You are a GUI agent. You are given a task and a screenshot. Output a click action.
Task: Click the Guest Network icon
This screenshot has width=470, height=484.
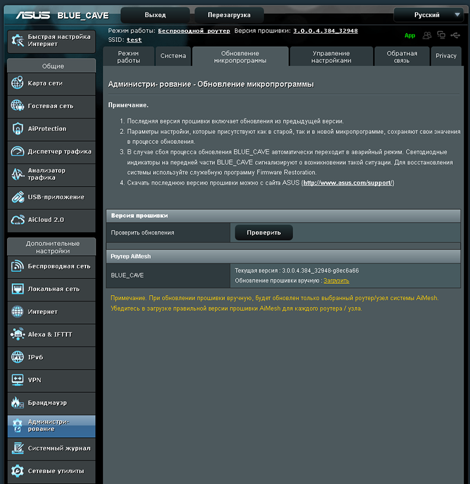(x=17, y=105)
